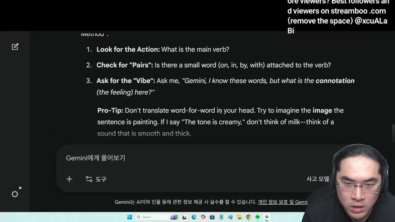Screen dimensions: 395x222
Task: Open settings gear icon in Gemini sidebar
Action: pyautogui.click(x=15, y=194)
